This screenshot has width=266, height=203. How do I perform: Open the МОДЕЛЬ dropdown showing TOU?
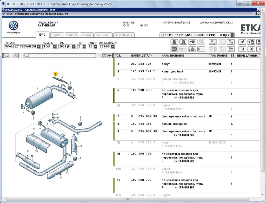click(55, 47)
